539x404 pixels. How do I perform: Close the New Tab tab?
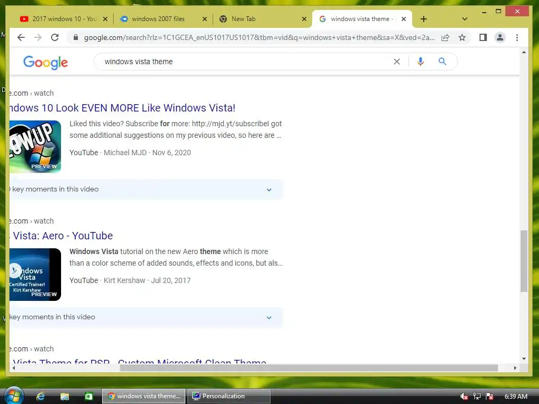pyautogui.click(x=304, y=19)
